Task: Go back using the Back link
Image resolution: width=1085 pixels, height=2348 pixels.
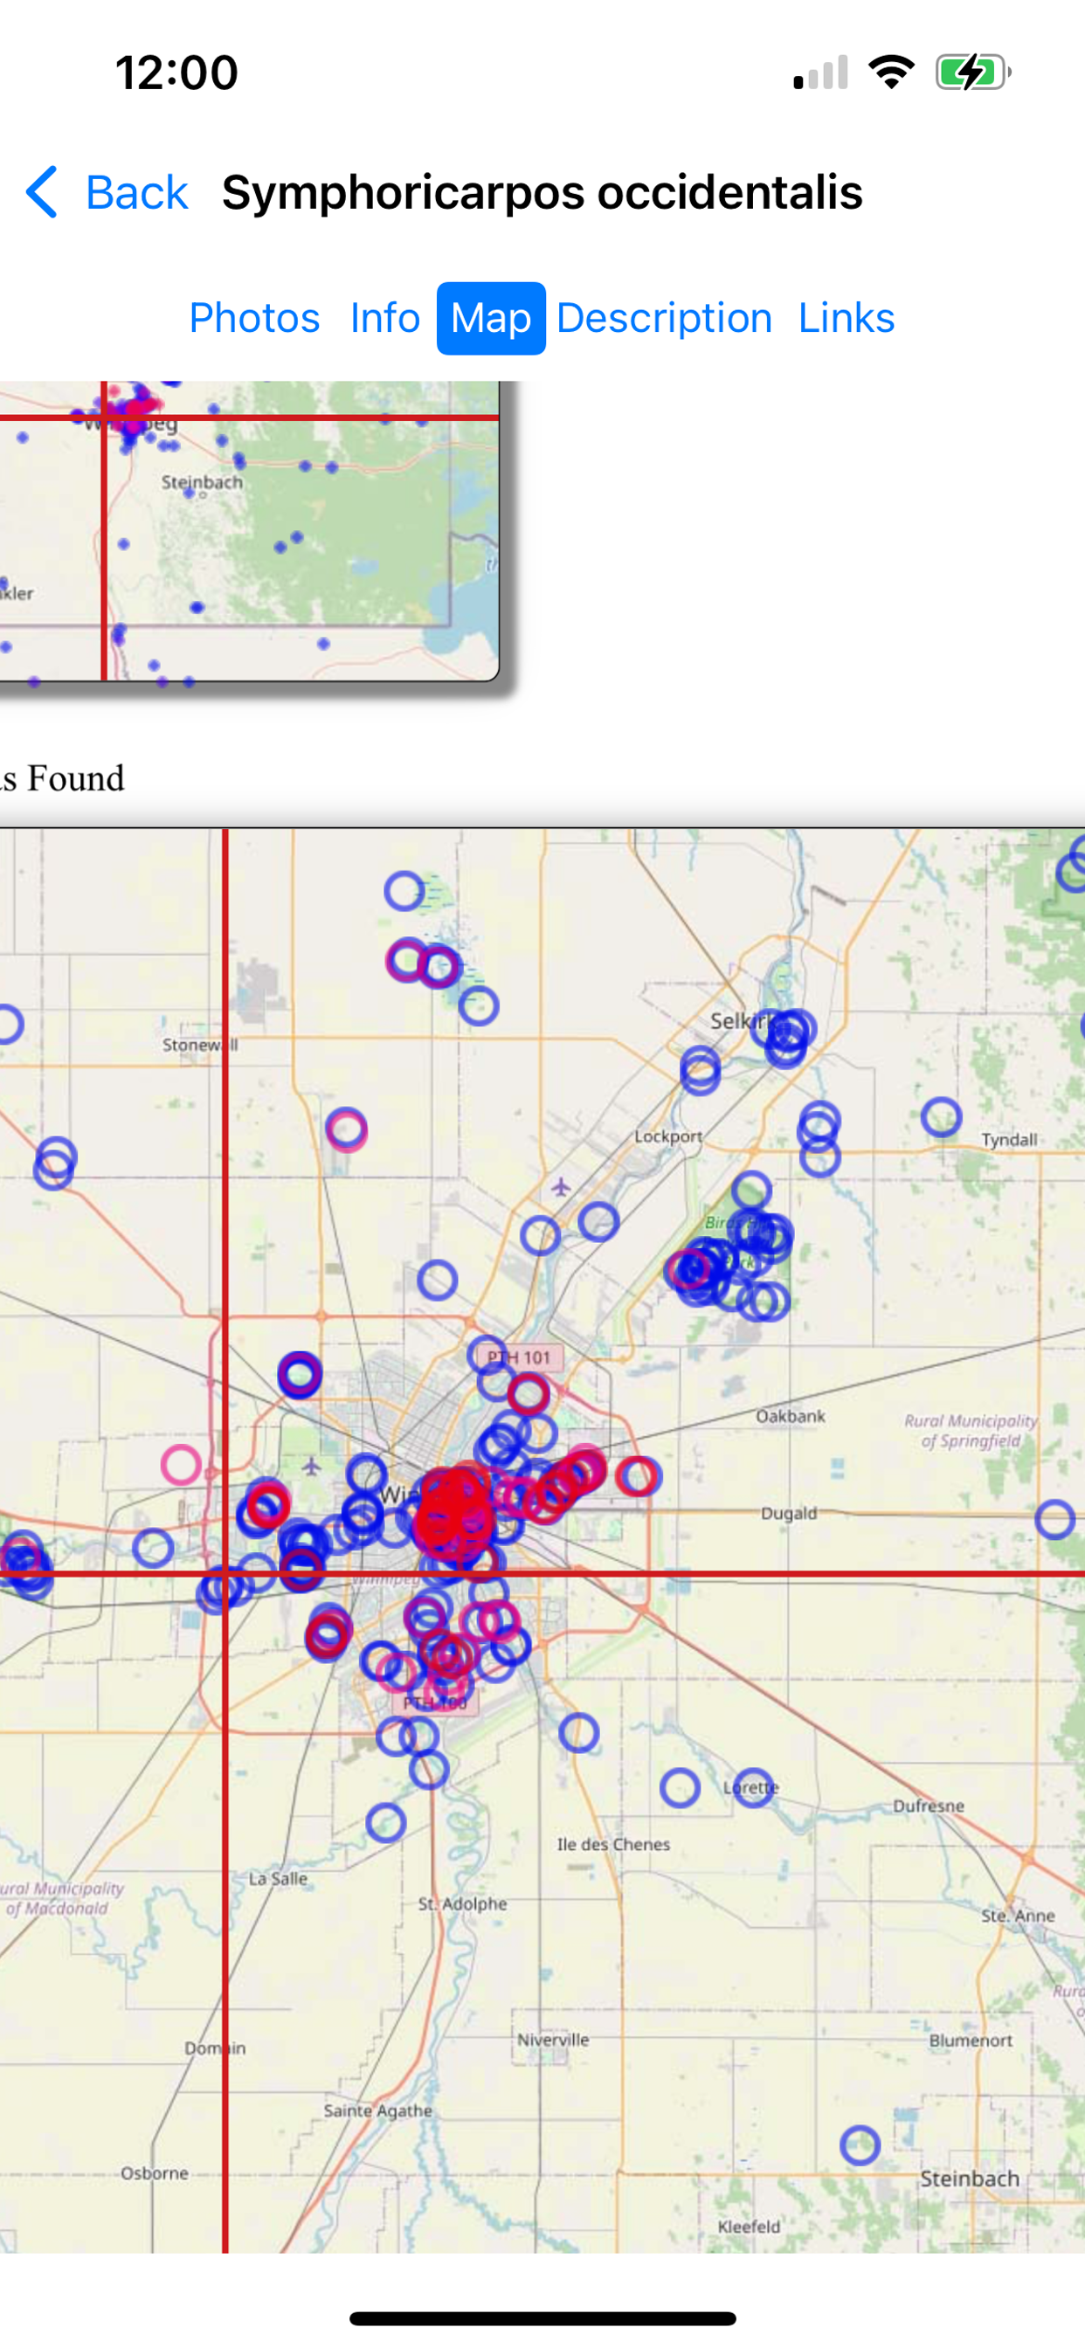Action: (136, 192)
